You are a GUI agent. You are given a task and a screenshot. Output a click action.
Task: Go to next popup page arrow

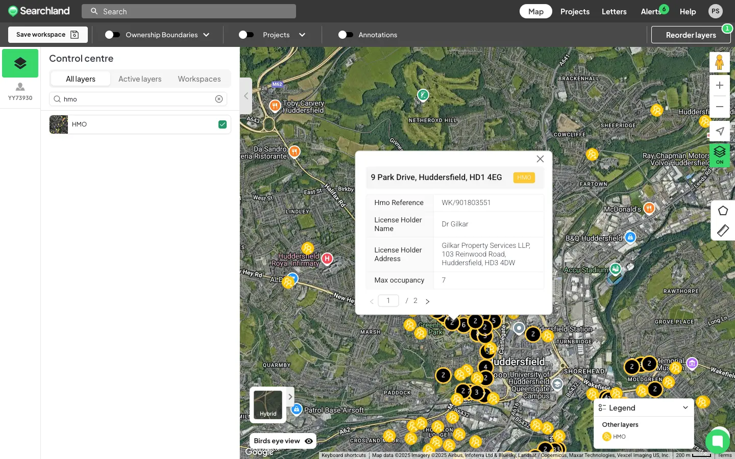[428, 301]
